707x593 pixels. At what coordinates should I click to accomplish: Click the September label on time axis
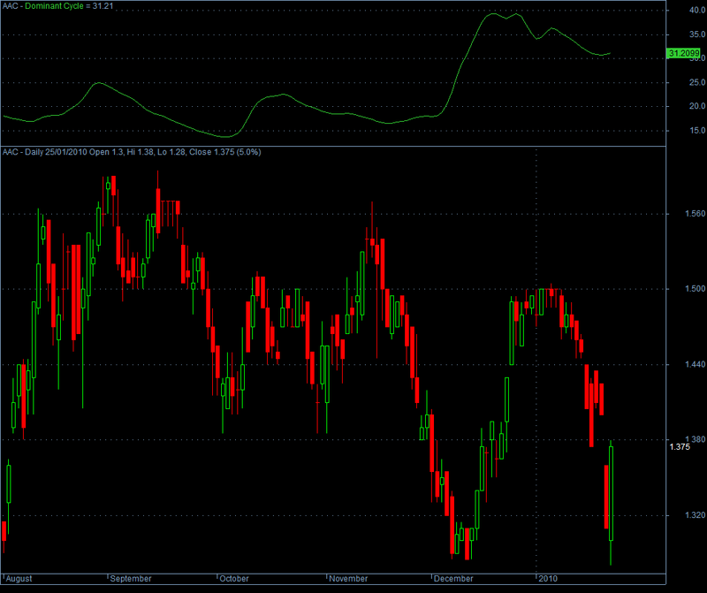click(131, 579)
